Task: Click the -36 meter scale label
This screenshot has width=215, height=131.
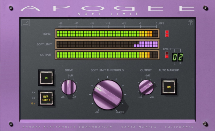Action: (60, 24)
